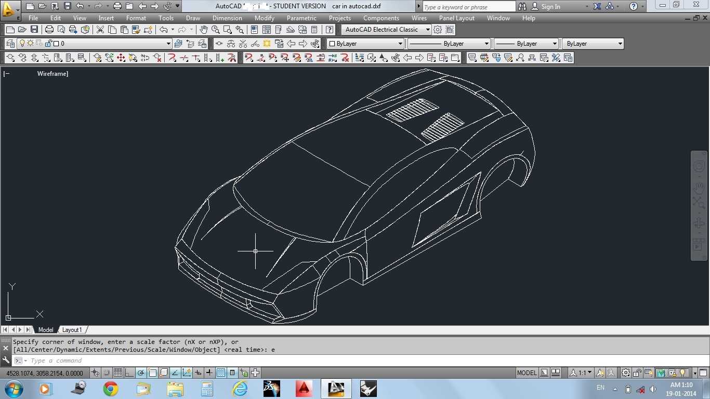Click the Wireframe visual style label

point(52,74)
